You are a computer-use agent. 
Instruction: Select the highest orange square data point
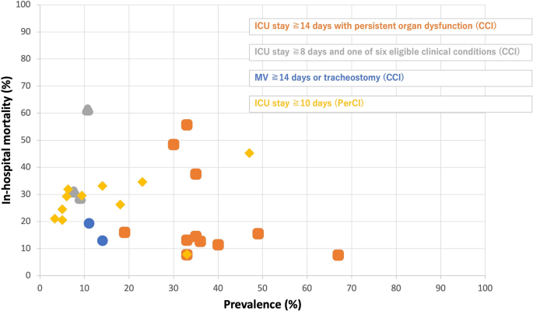coord(187,124)
